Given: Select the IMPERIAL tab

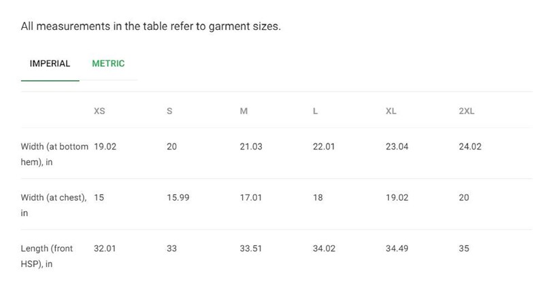Looking at the screenshot, I should pos(50,64).
